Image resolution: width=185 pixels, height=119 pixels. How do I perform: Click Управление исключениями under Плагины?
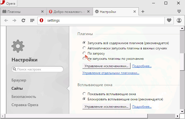tap(106, 66)
